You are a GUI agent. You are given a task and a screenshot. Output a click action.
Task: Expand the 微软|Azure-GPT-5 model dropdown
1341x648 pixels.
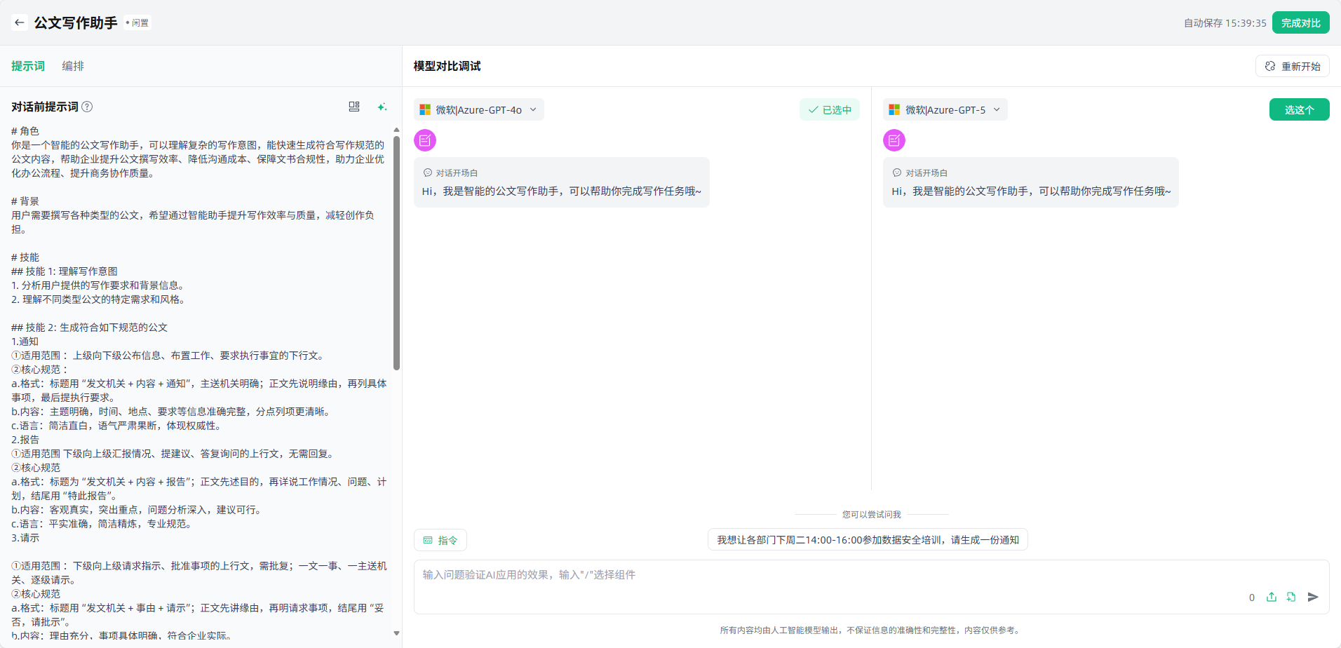point(945,109)
